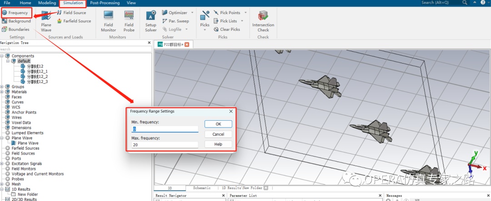
Task: Add a Field Probe
Action: click(x=129, y=21)
